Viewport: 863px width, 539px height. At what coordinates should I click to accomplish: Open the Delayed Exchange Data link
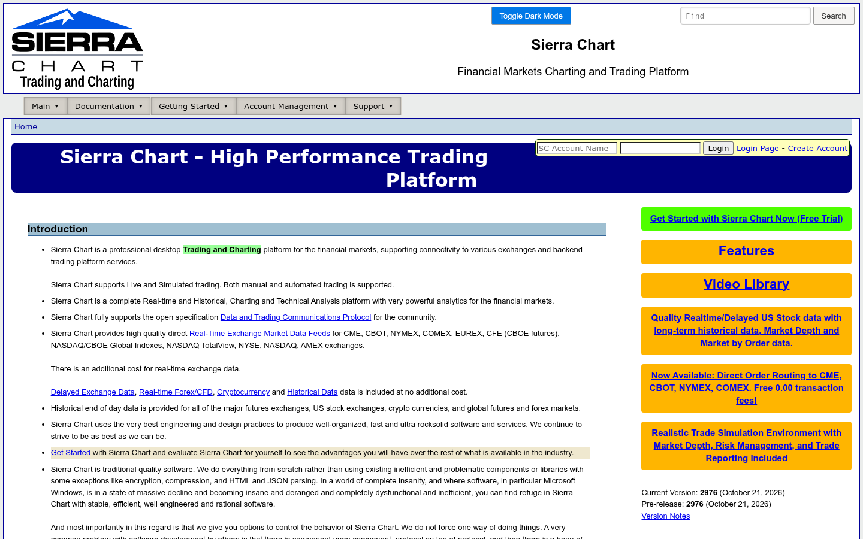93,392
